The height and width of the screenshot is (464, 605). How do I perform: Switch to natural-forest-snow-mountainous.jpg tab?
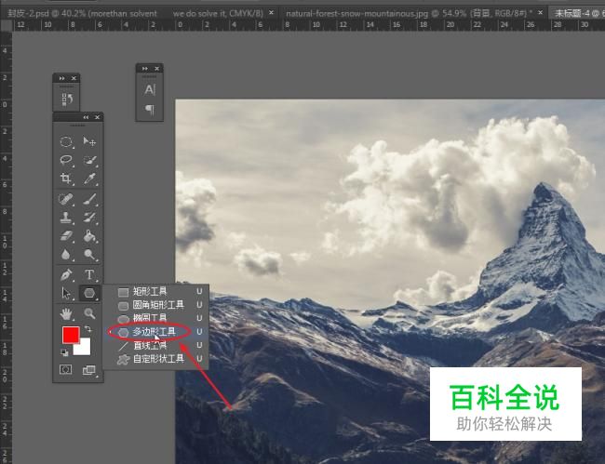(409, 14)
